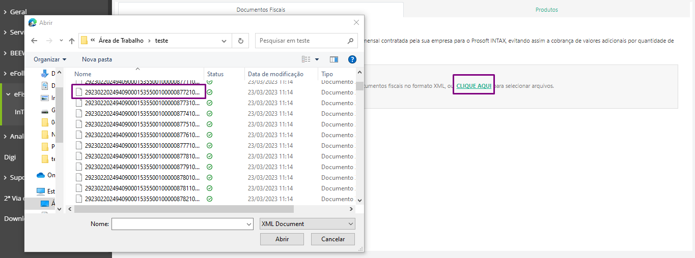The height and width of the screenshot is (258, 695).
Task: Go back with the left arrow
Action: tap(34, 41)
